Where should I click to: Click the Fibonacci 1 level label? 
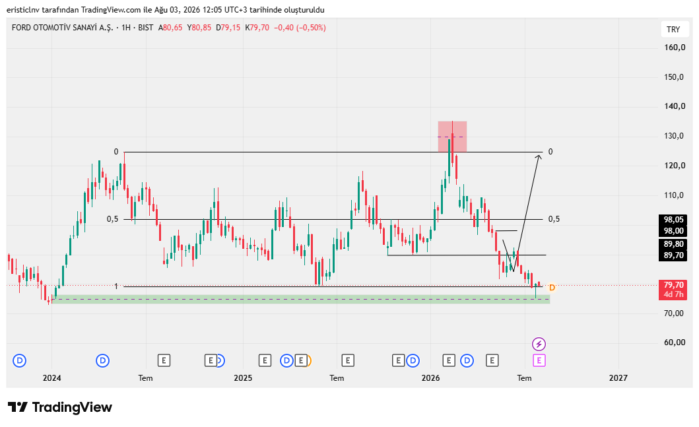[116, 286]
